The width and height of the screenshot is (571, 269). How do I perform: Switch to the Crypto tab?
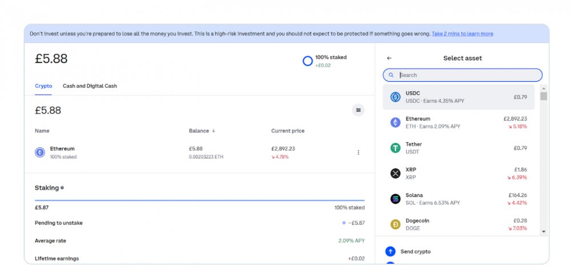pos(43,86)
